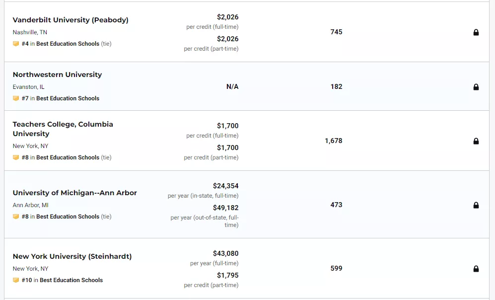Open New York University (Steinhardt) page
Screen dimensions: 495x300
tap(72, 256)
